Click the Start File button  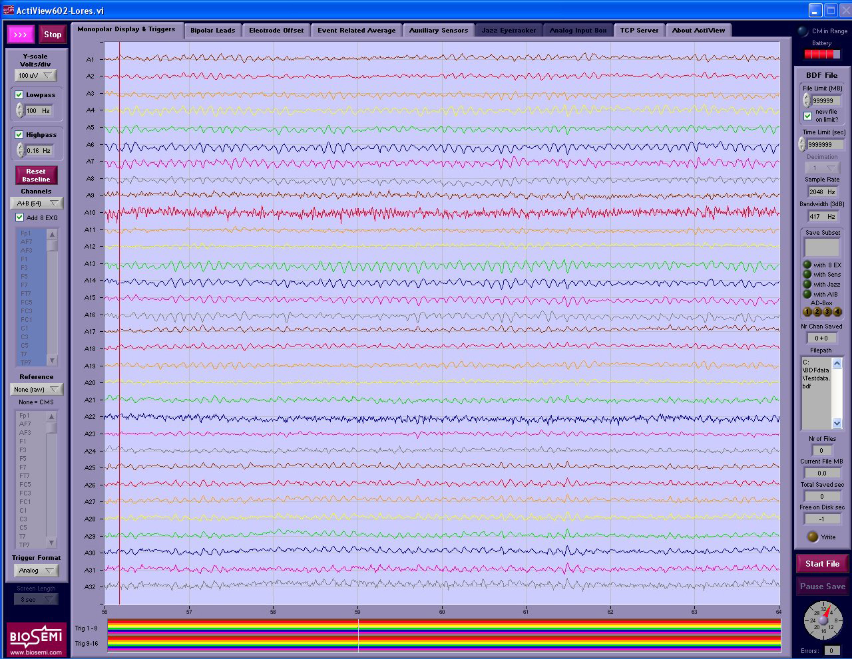pyautogui.click(x=822, y=563)
